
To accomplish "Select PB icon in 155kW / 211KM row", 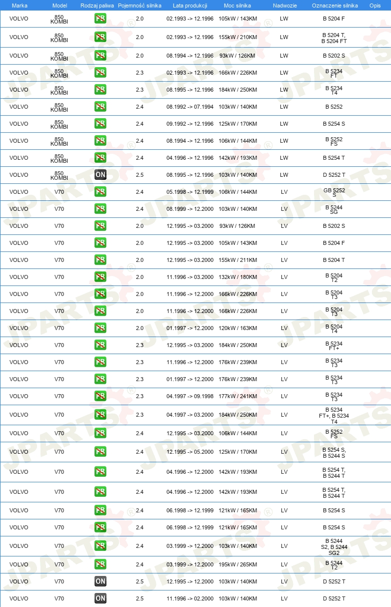I will [x=100, y=260].
